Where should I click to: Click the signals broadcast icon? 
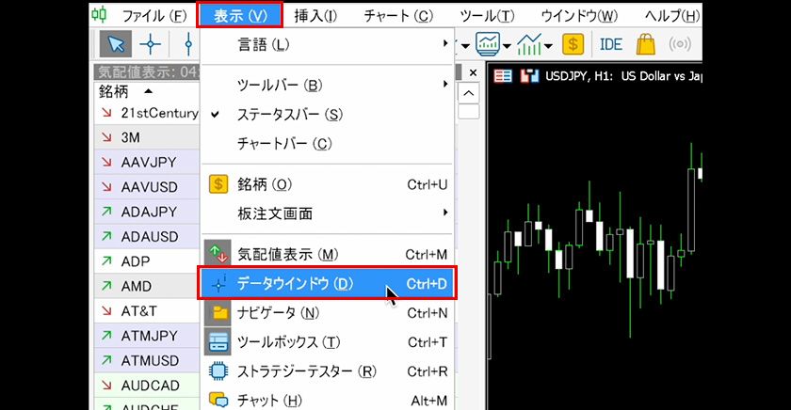[681, 44]
